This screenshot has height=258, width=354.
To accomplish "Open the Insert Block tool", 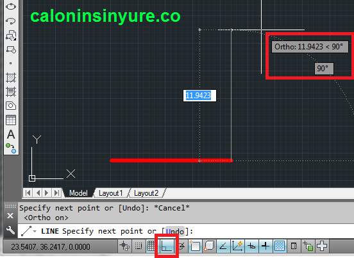I will click(11, 35).
